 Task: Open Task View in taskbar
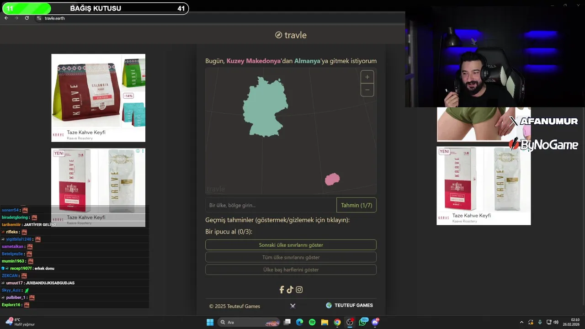287,322
